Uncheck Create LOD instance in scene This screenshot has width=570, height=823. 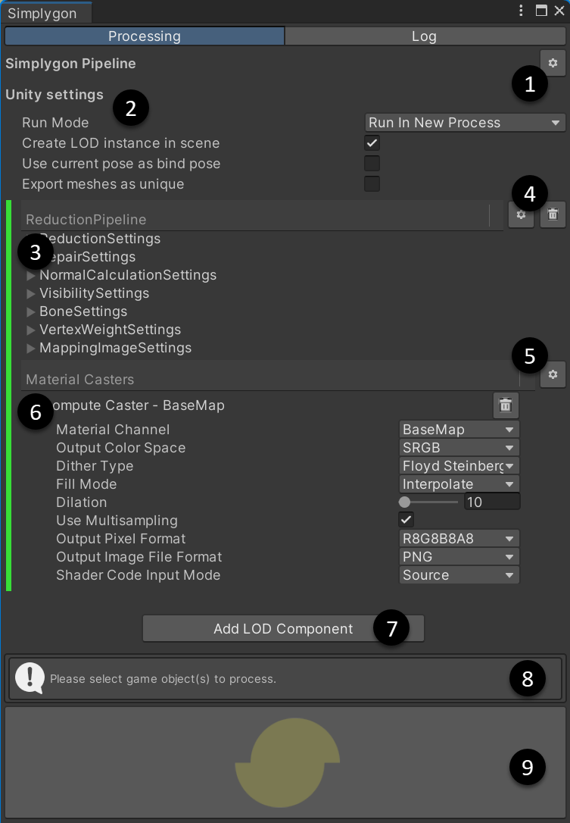click(x=372, y=142)
